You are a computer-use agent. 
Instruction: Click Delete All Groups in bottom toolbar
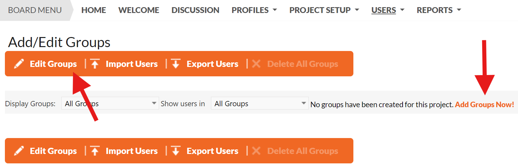click(x=303, y=151)
